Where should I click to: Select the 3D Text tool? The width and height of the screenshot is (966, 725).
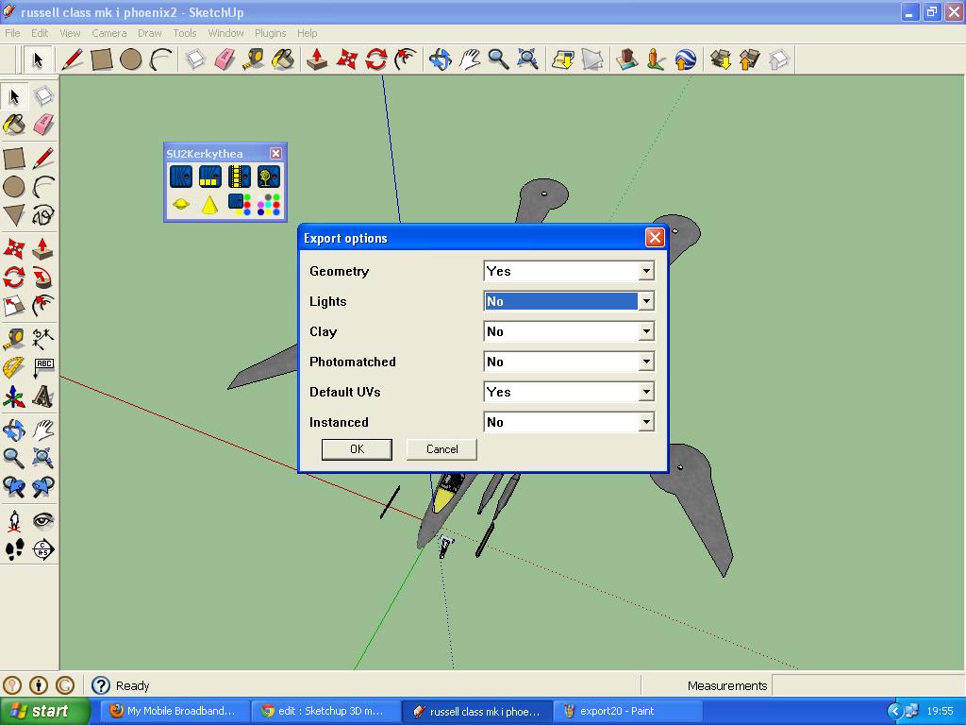click(x=43, y=397)
